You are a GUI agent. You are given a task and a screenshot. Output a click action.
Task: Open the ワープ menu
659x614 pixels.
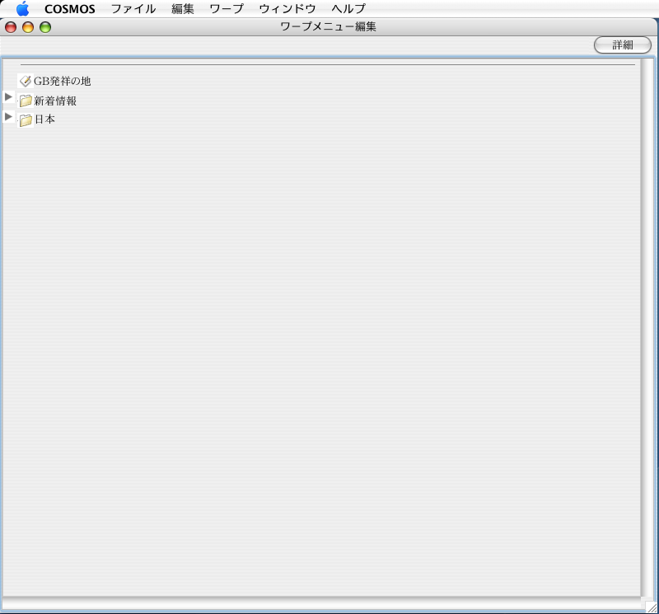[227, 9]
